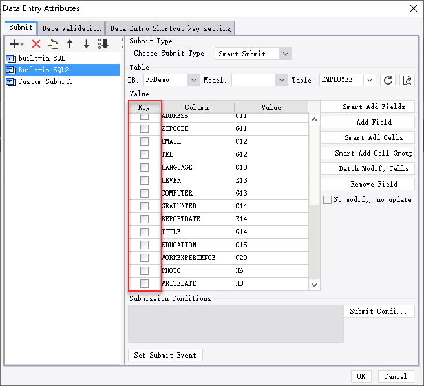Select built-in SQL item
This screenshot has height=386, width=424.
coord(62,58)
